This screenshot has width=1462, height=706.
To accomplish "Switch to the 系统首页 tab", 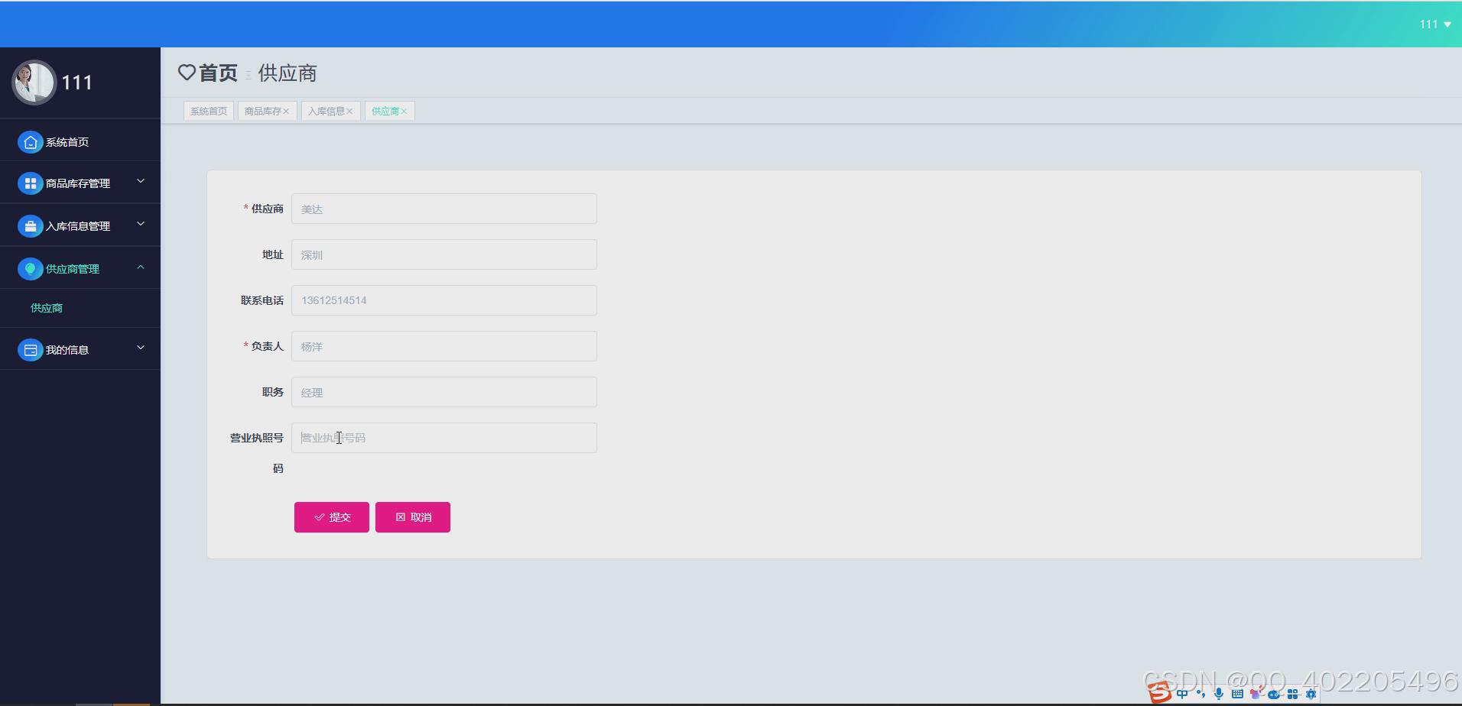I will tap(208, 111).
